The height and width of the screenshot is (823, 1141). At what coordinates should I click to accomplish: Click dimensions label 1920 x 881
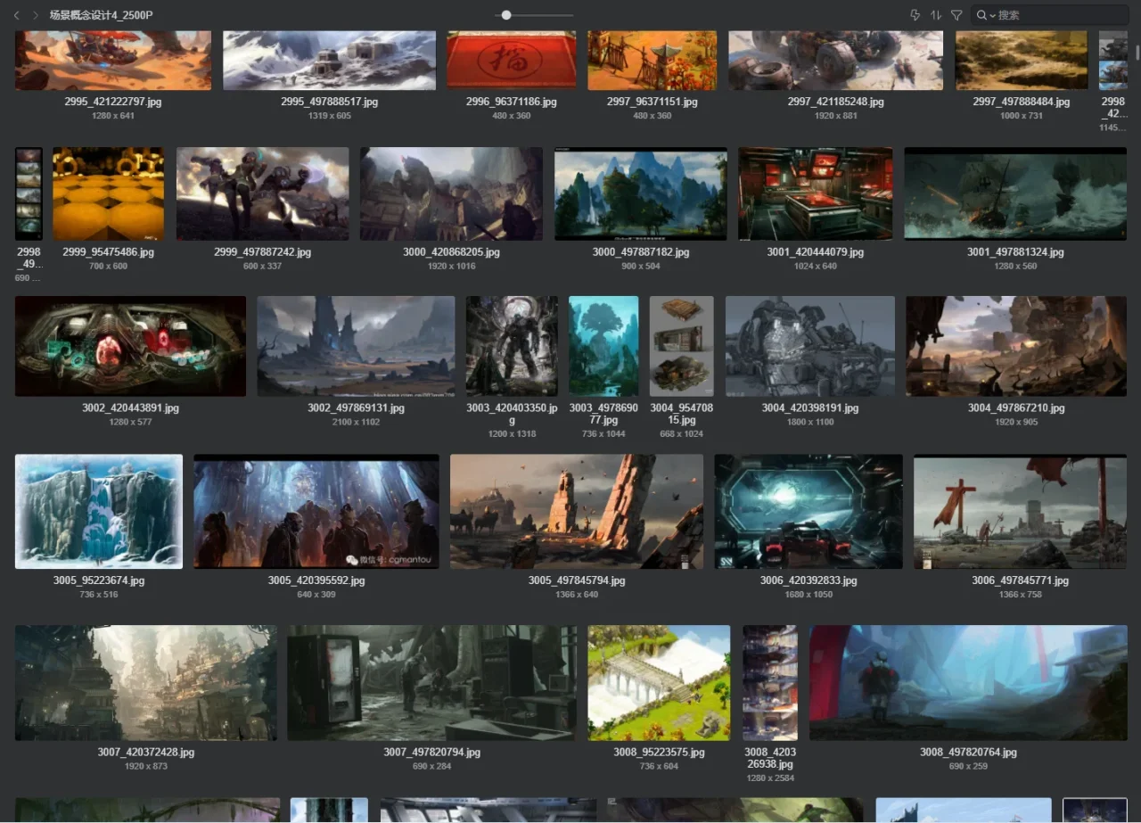(835, 116)
